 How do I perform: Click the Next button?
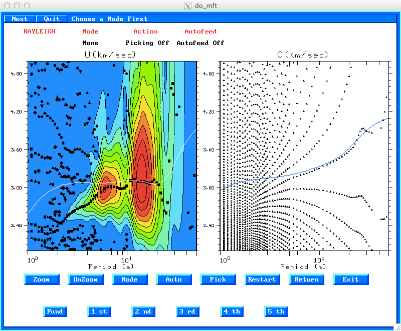click(x=20, y=19)
